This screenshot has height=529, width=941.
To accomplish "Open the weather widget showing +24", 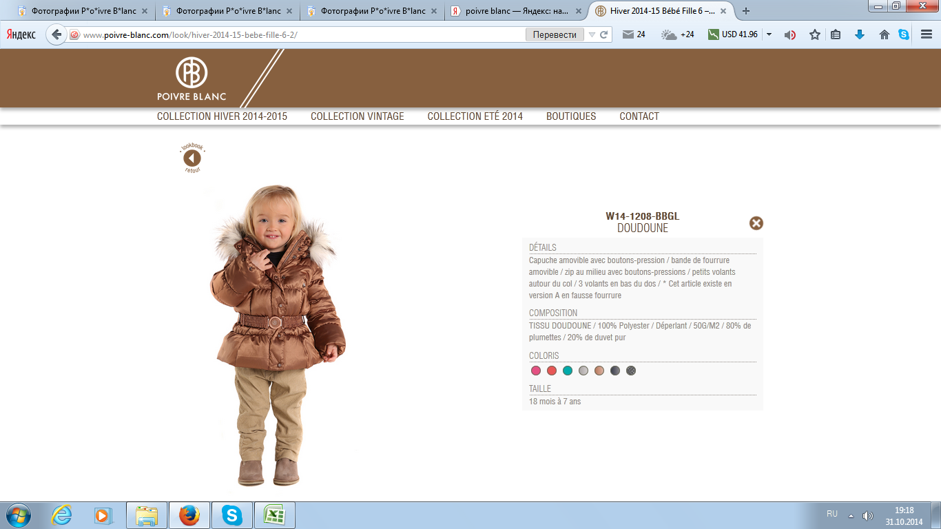I will click(x=678, y=34).
